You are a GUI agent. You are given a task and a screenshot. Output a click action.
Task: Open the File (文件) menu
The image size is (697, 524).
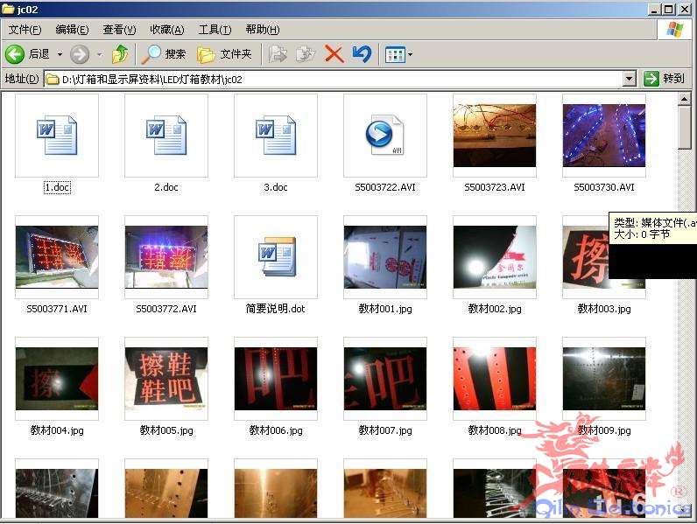point(25,30)
